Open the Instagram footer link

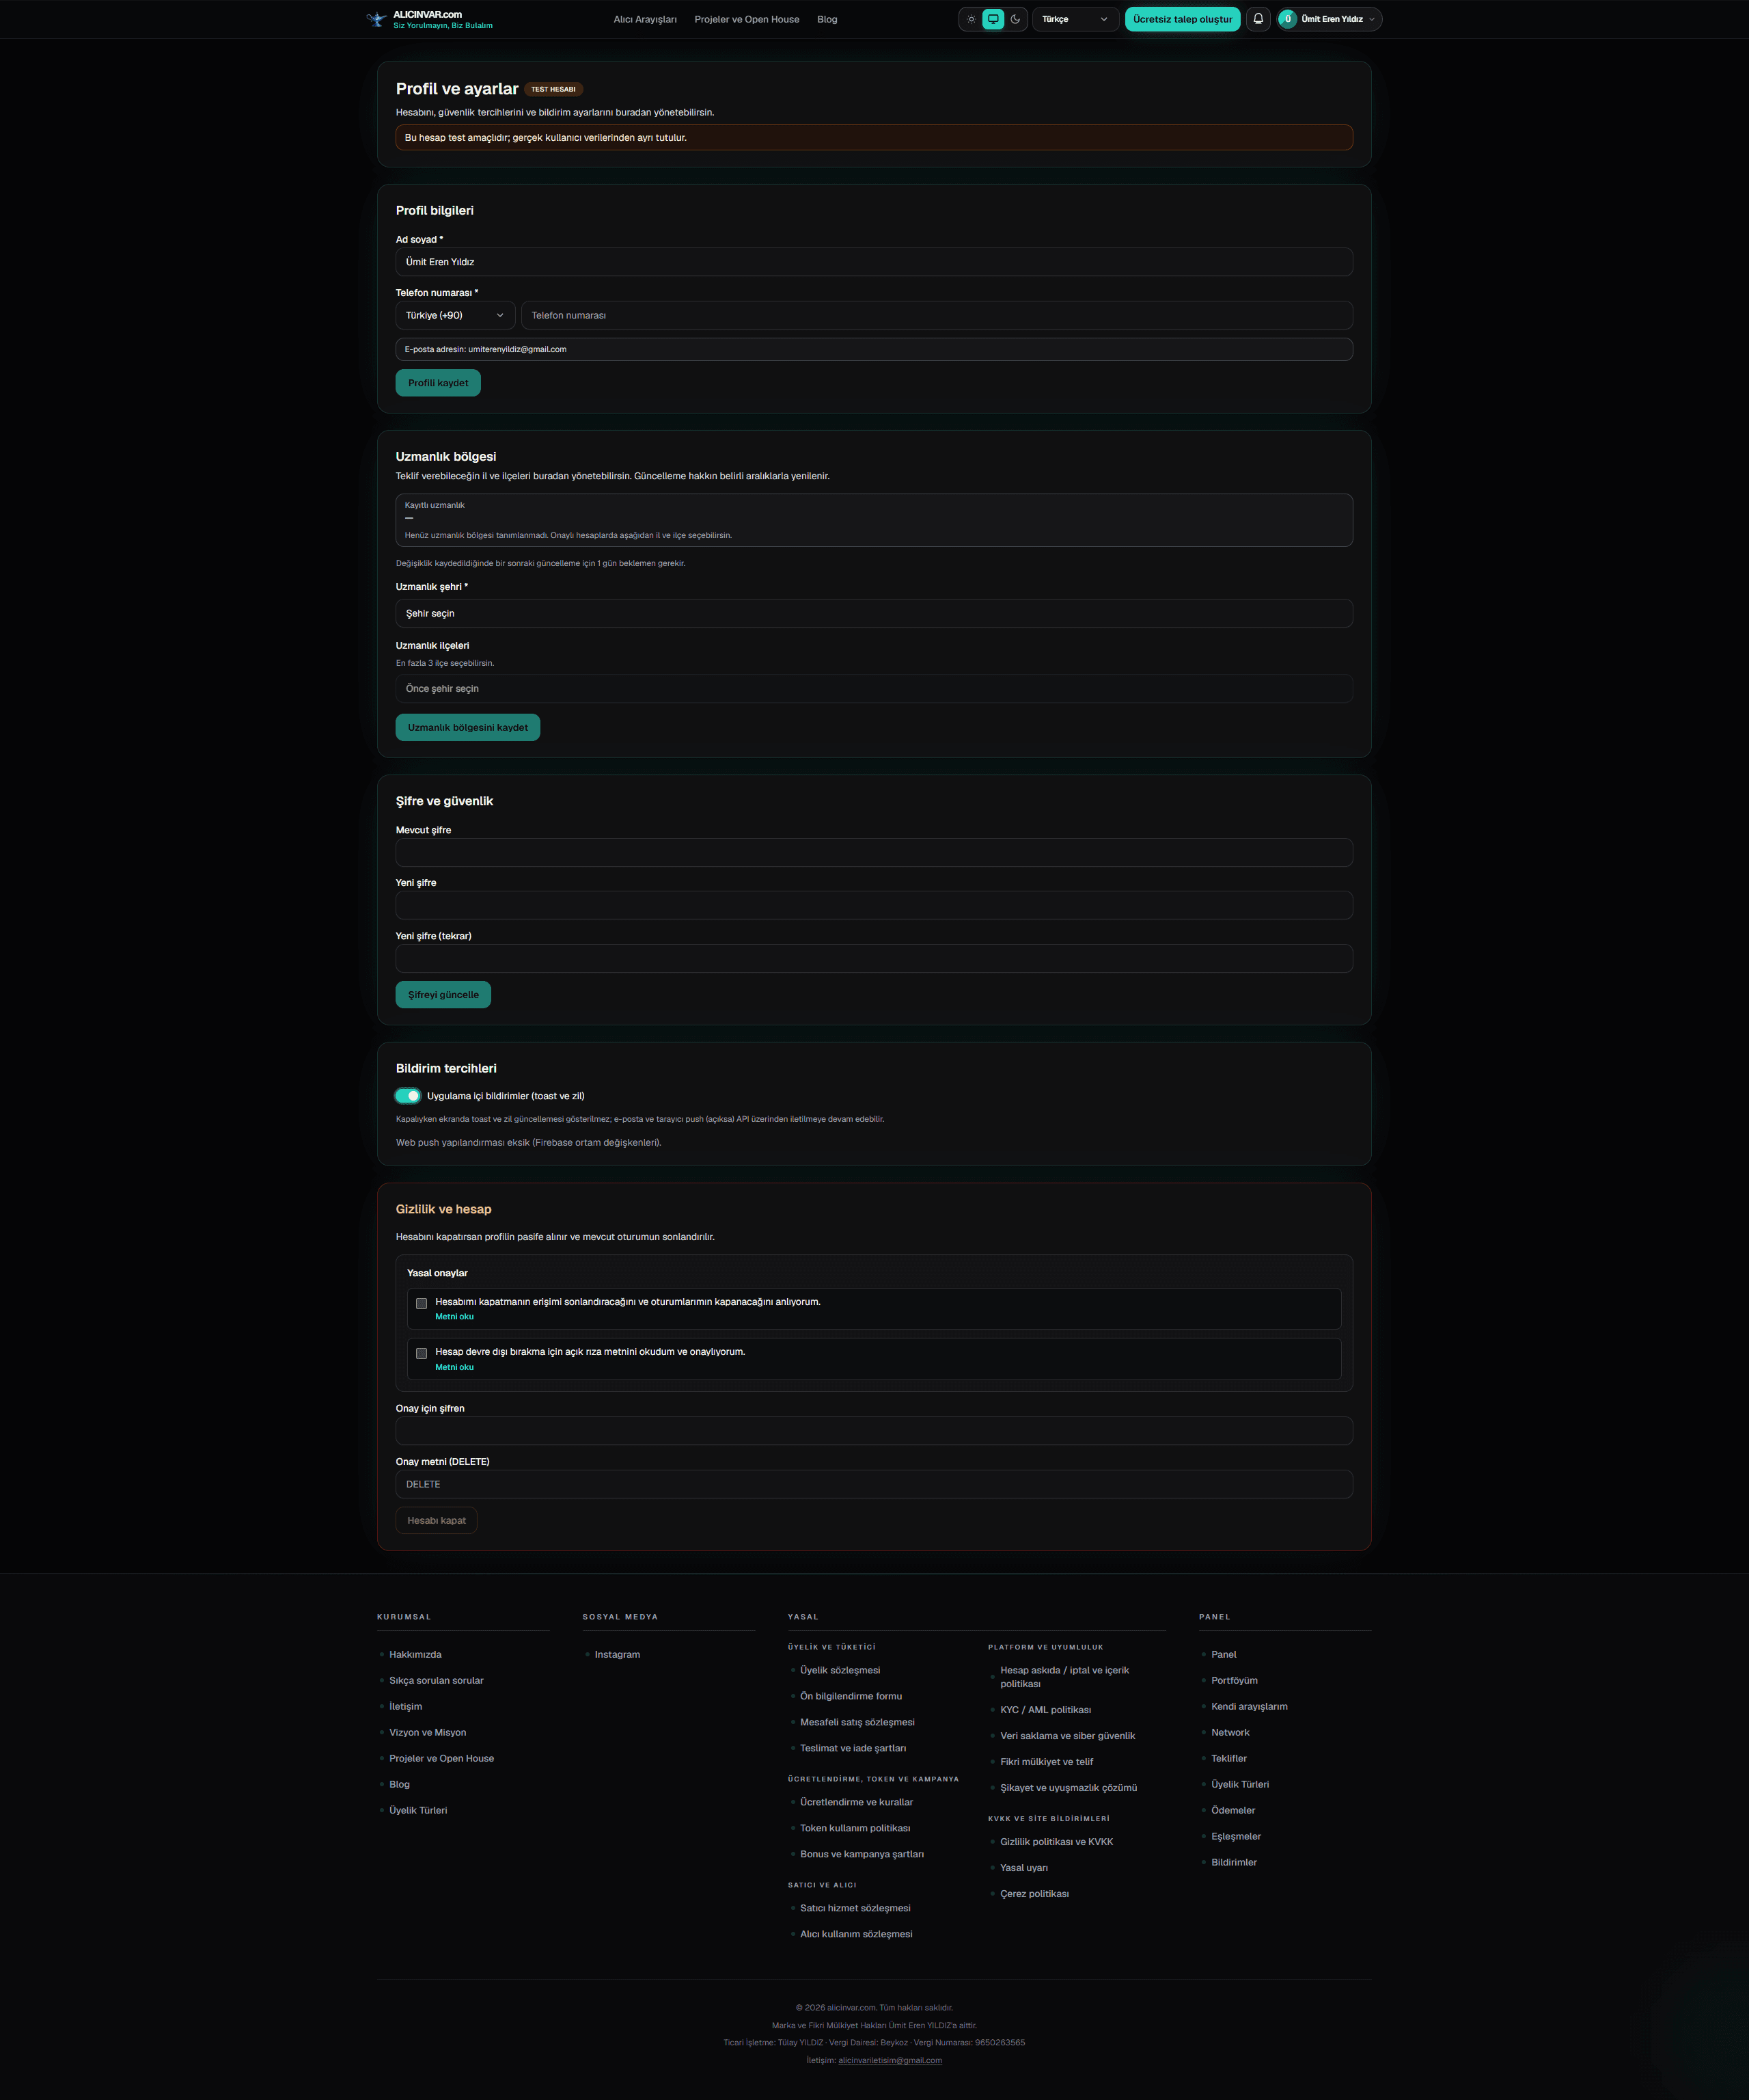tap(617, 1654)
